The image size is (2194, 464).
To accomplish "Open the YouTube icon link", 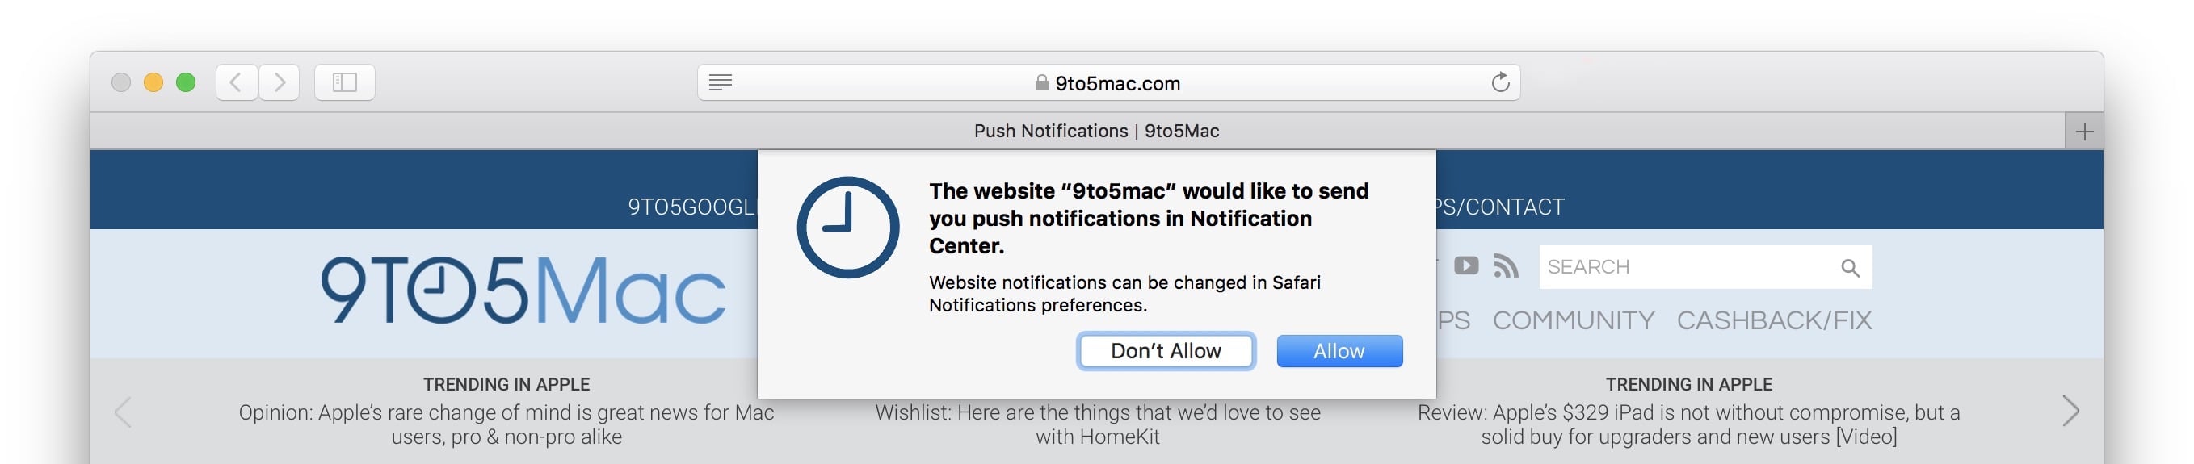I will (x=1466, y=265).
